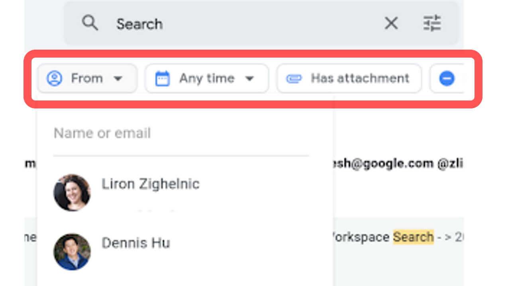Open the From filter dropdown
This screenshot has height=286, width=510.
(118, 78)
